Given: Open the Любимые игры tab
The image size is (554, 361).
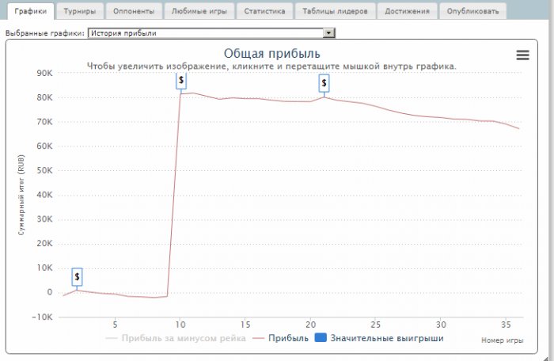Looking at the screenshot, I should click(199, 11).
